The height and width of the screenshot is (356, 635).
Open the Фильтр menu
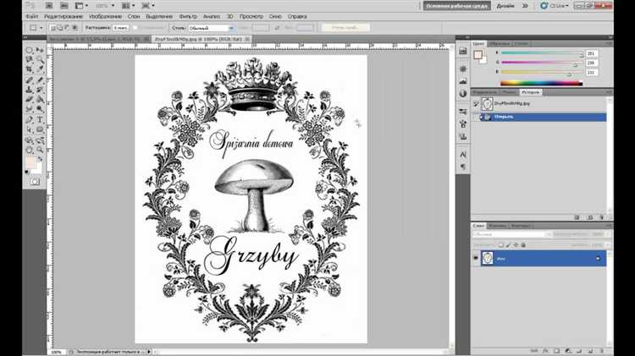[187, 16]
